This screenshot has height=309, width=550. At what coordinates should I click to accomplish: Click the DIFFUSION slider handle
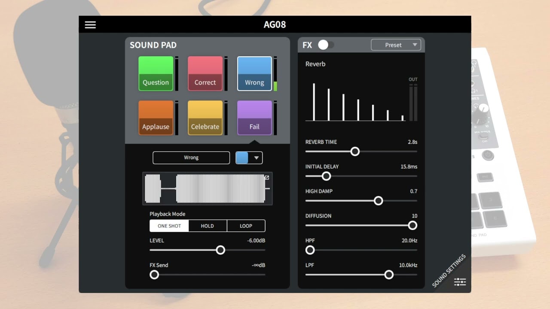tap(412, 225)
